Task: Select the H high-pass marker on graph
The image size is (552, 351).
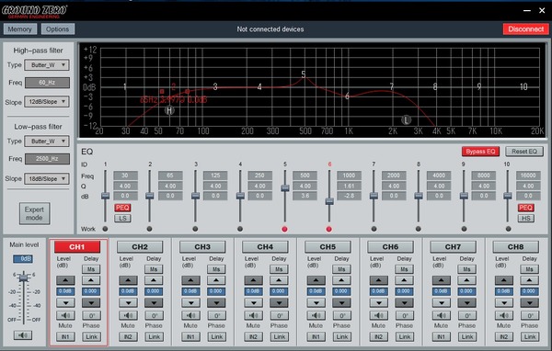Action: (x=169, y=110)
